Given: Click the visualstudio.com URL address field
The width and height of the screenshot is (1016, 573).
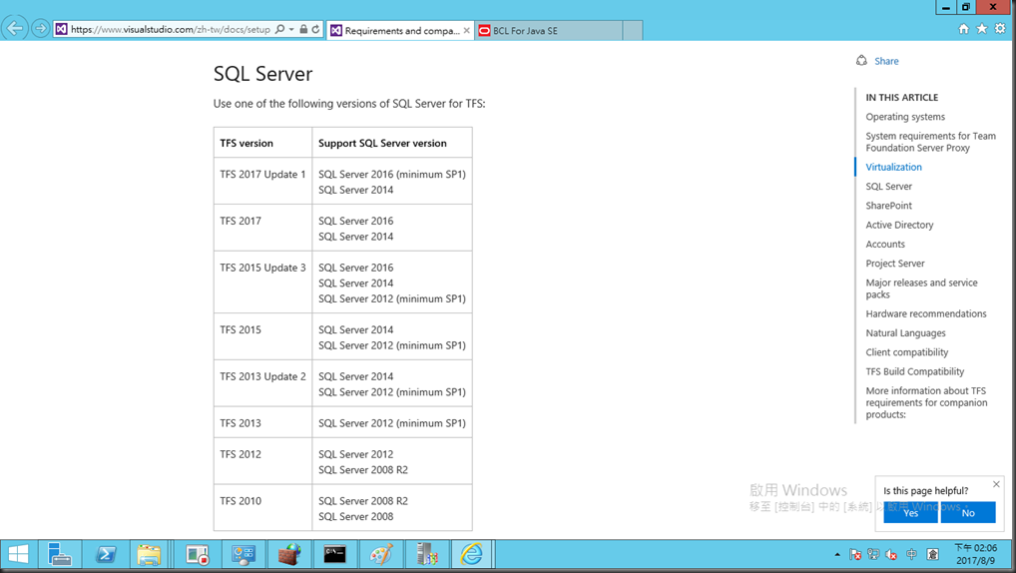Looking at the screenshot, I should pyautogui.click(x=171, y=29).
